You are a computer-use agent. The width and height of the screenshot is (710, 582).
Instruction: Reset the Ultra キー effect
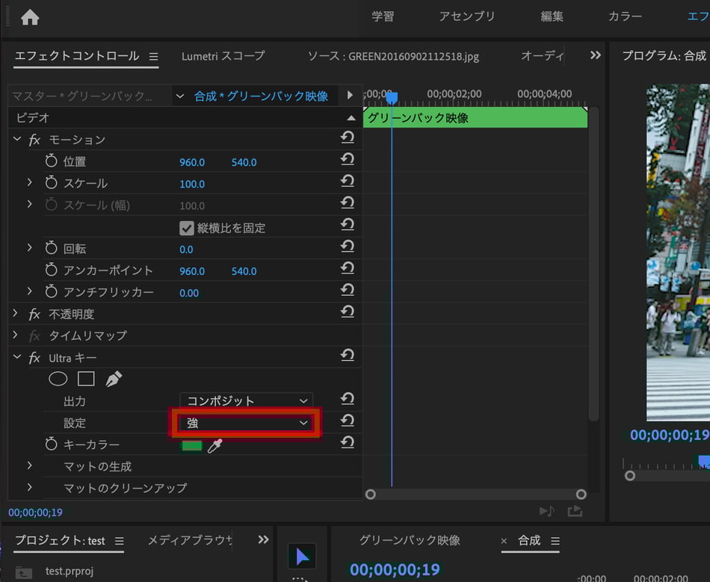pos(348,356)
